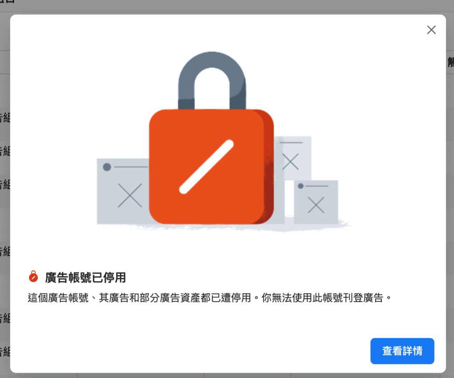Click the X on the lower right ad card
Screen dimensions: 454x378
click(x=316, y=205)
